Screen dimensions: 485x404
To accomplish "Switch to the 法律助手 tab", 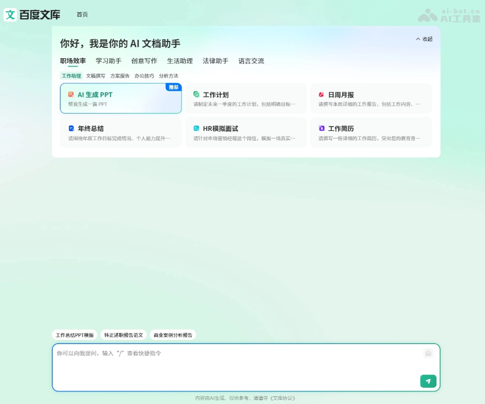I will coord(215,61).
